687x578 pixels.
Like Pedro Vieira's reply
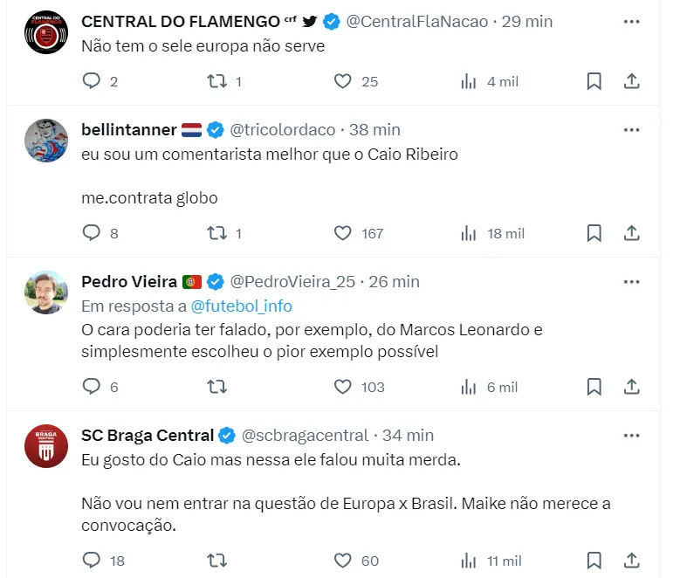tap(343, 387)
